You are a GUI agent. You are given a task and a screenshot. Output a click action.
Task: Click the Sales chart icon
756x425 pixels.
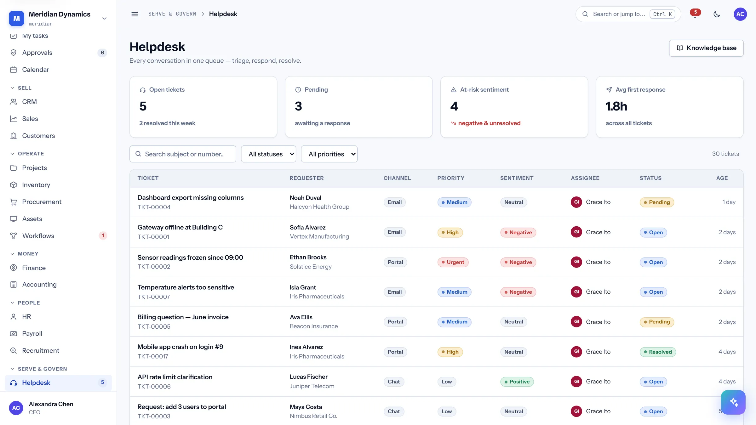tap(13, 119)
